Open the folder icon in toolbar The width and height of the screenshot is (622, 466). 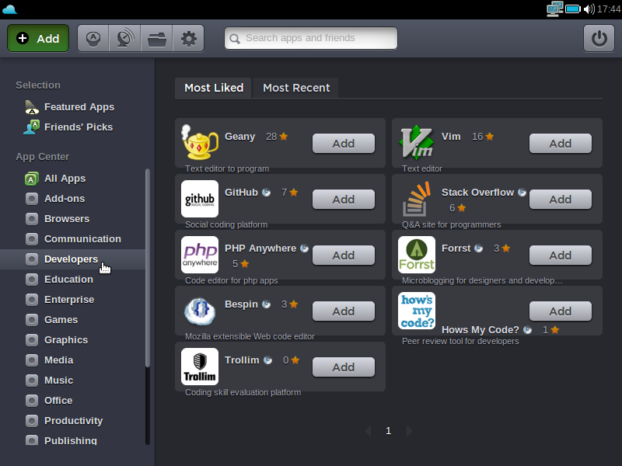pyautogui.click(x=156, y=38)
